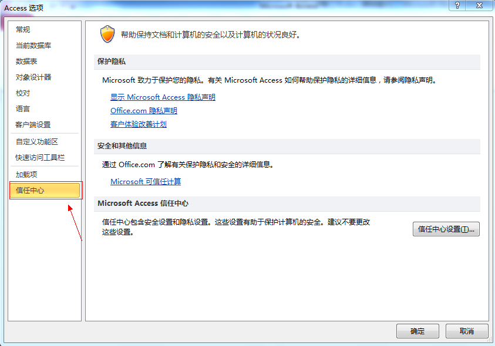
Task: Open the 数据表 settings page
Action: pyautogui.click(x=26, y=61)
